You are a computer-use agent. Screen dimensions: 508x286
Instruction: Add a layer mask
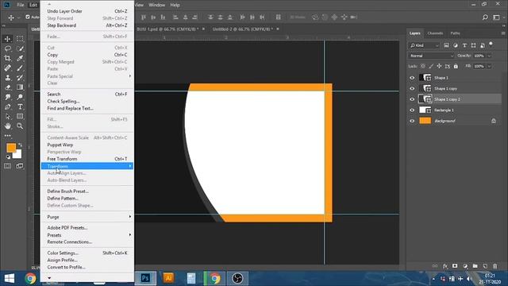click(455, 266)
